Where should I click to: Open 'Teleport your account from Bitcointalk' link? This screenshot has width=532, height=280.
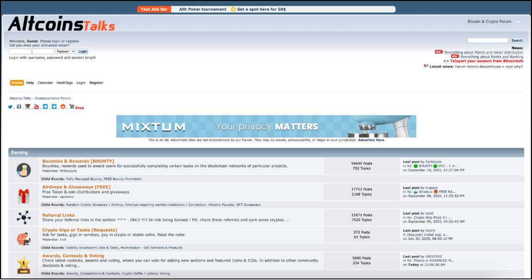click(x=486, y=61)
